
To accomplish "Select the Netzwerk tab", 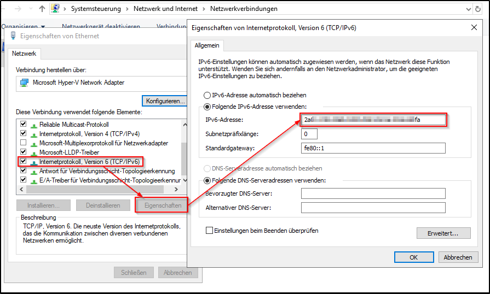I will (24, 54).
